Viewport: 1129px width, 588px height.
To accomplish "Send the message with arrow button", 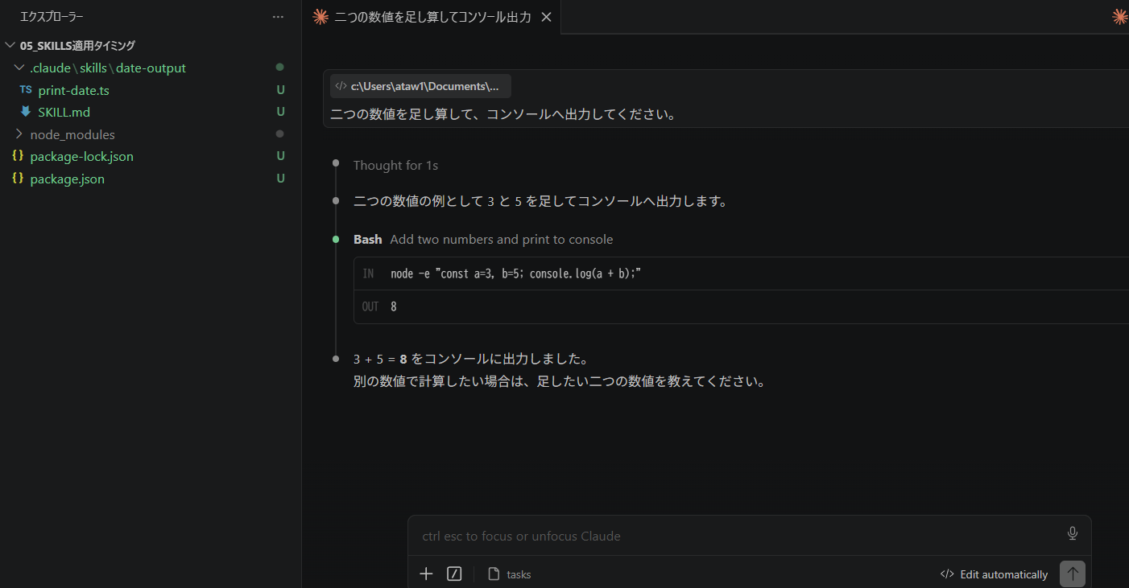I will point(1073,574).
